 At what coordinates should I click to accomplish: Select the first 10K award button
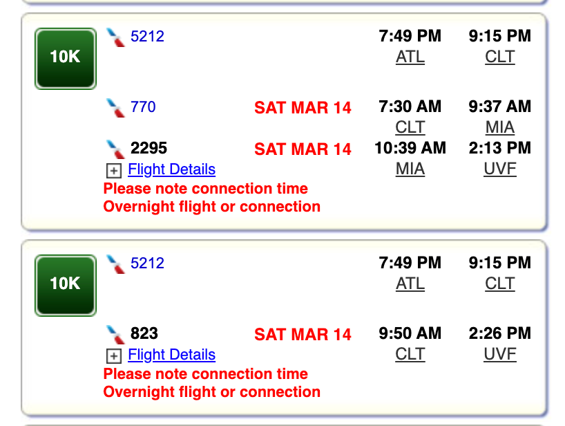(66, 58)
